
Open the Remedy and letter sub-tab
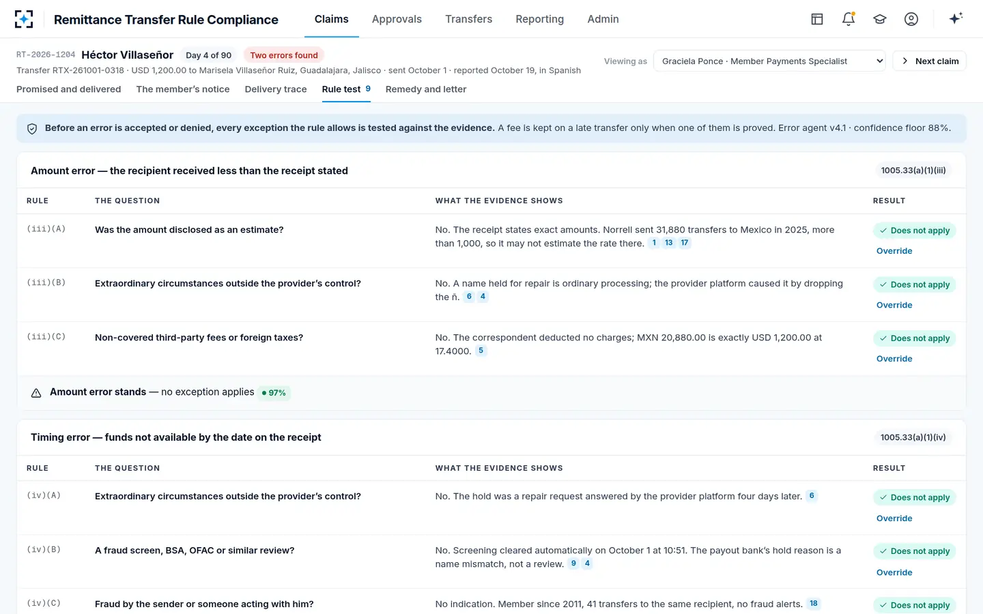pos(426,89)
